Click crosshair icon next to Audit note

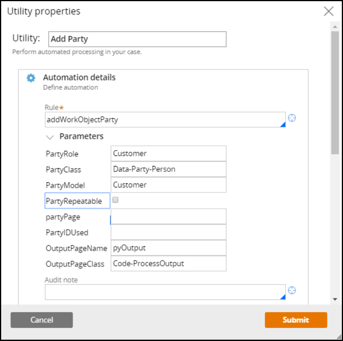click(292, 290)
